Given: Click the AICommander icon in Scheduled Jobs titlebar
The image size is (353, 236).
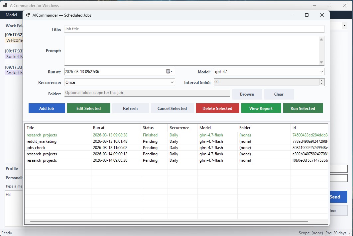Looking at the screenshot, I should click(x=28, y=15).
